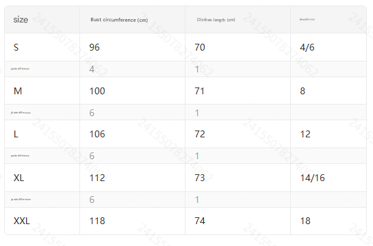Select the size value 12
Screen dimensions: 373x246
[305, 134]
